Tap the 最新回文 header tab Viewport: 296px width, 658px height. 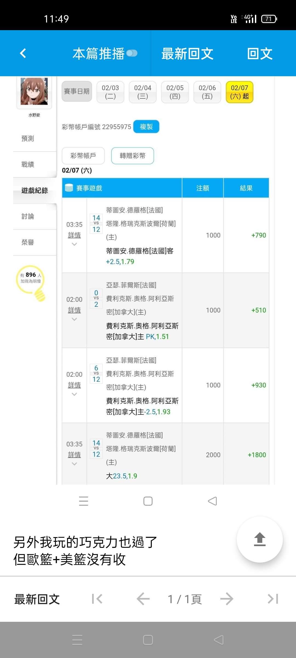click(187, 53)
